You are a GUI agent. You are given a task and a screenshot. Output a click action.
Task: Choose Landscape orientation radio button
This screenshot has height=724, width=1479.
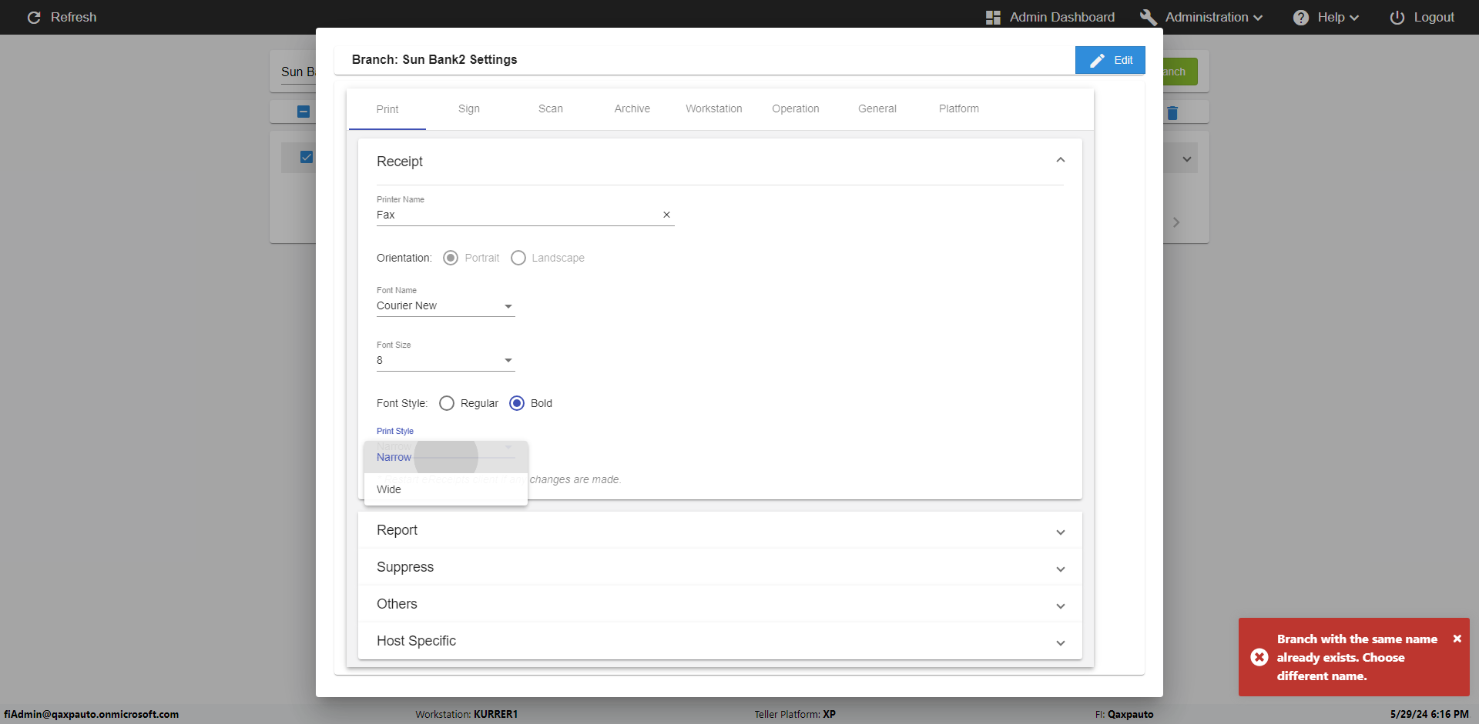pyautogui.click(x=518, y=258)
